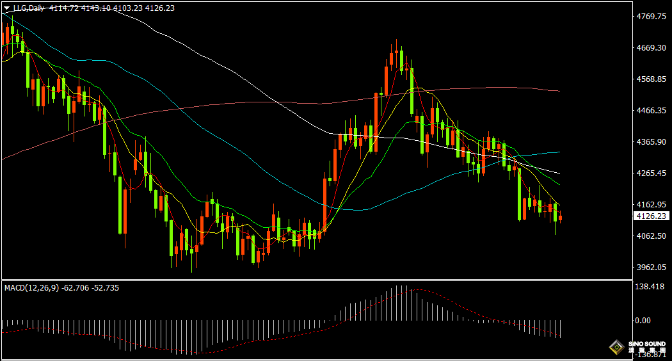Click the 4062.50 price axis label
672x361 pixels.
click(652, 236)
